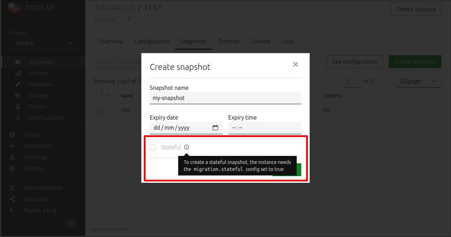The width and height of the screenshot is (451, 237).
Task: Start the instance with play icon
Action: [129, 19]
